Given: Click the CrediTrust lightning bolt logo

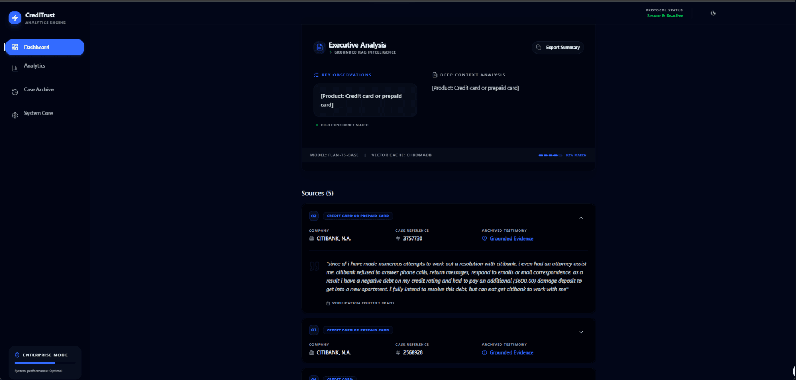Looking at the screenshot, I should pyautogui.click(x=15, y=18).
